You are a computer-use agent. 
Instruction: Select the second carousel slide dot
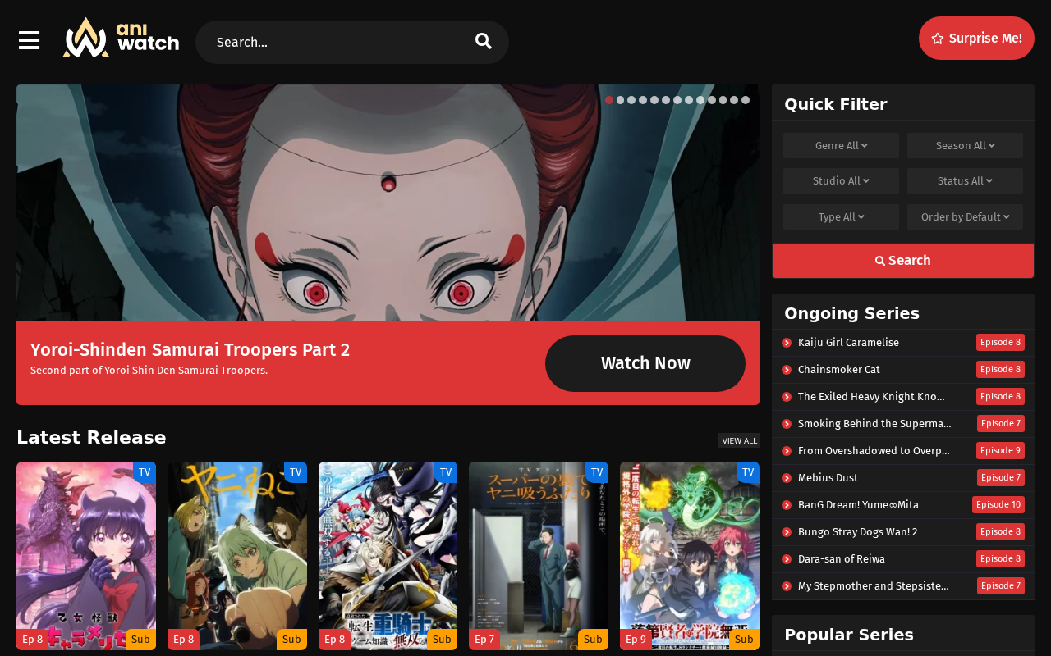coord(621,100)
